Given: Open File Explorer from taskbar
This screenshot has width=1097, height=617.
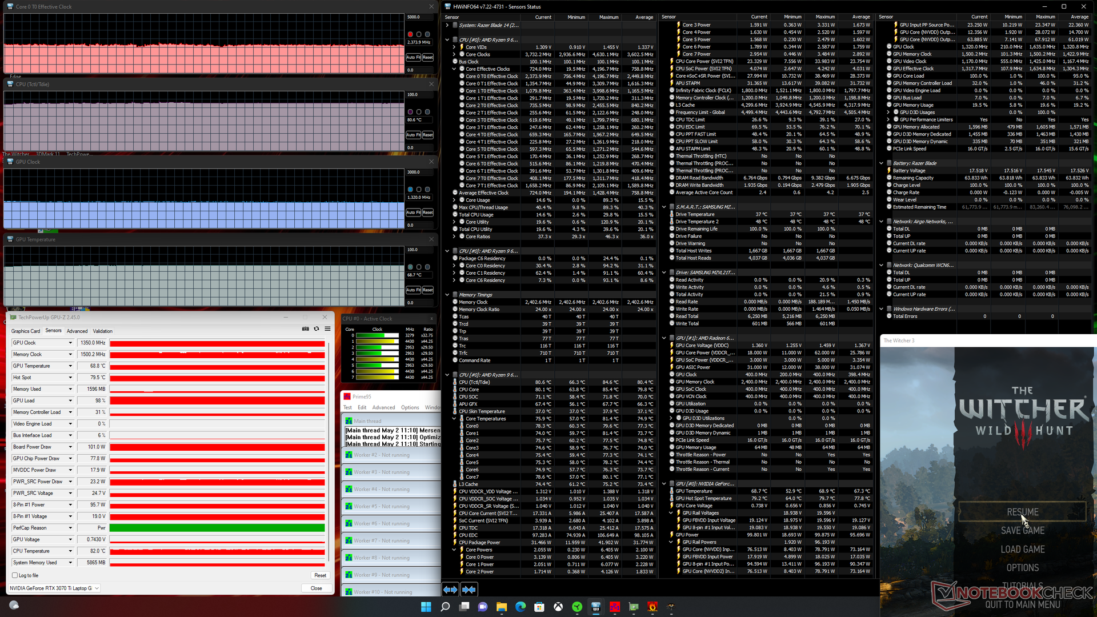Looking at the screenshot, I should [502, 607].
